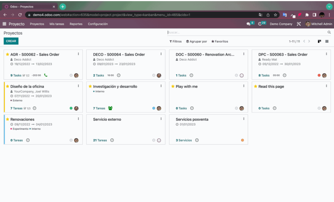
Task: Open the three-dot menu on DOC - S00060 card
Action: (x=244, y=54)
